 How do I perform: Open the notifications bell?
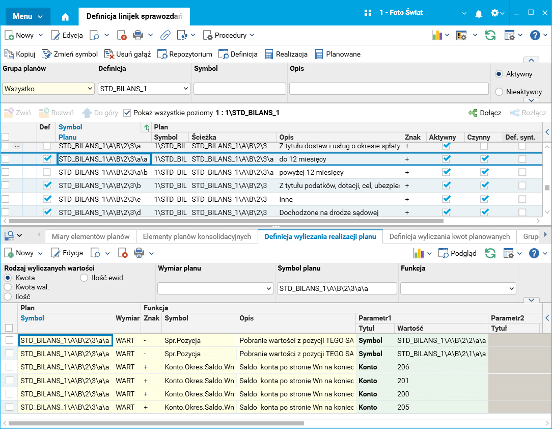[x=479, y=13]
